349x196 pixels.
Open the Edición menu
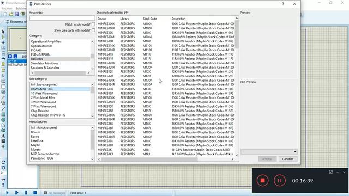pos(21,8)
